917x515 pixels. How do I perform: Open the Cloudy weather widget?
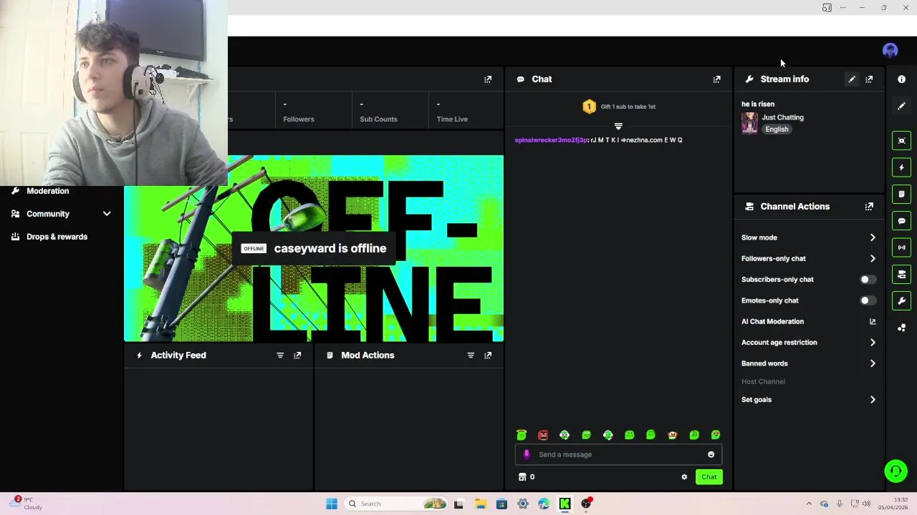point(25,504)
